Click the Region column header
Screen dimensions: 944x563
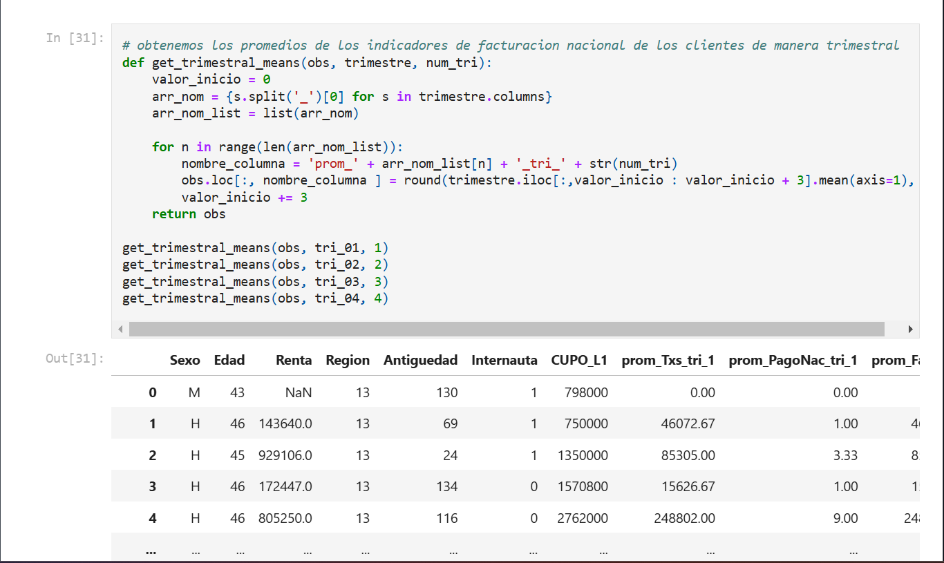tap(348, 360)
